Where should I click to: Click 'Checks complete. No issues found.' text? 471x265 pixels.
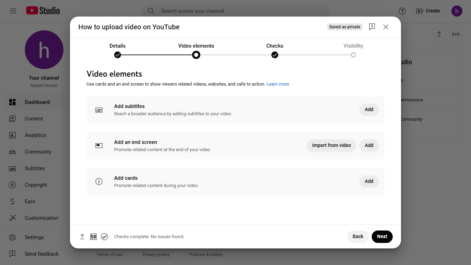149,237
